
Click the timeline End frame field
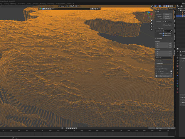click(171, 128)
